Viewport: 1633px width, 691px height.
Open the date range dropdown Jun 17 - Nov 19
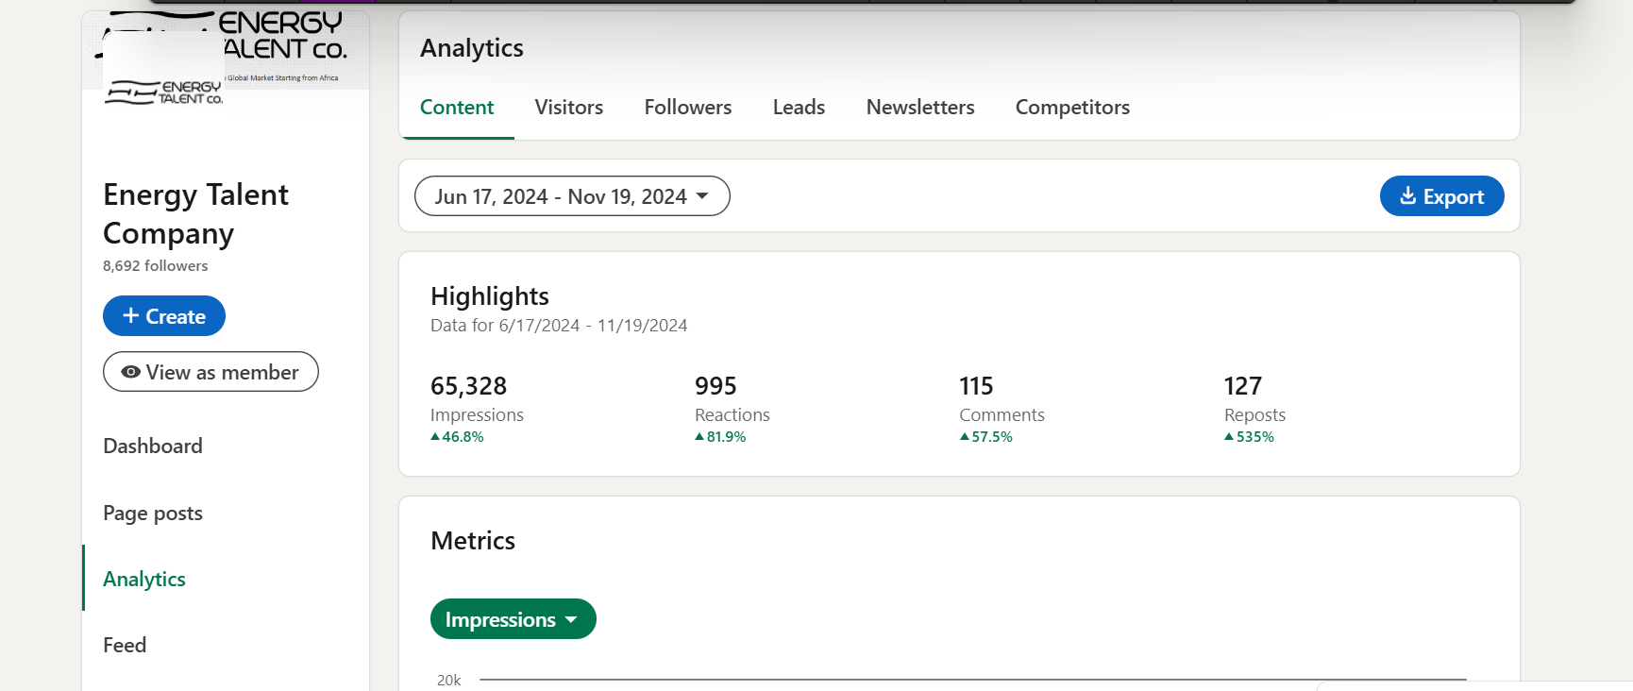572,196
